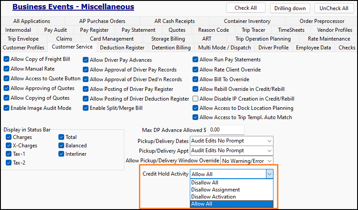The width and height of the screenshot is (358, 210).
Task: Switch to the Intermodal tab
Action: click(x=18, y=30)
